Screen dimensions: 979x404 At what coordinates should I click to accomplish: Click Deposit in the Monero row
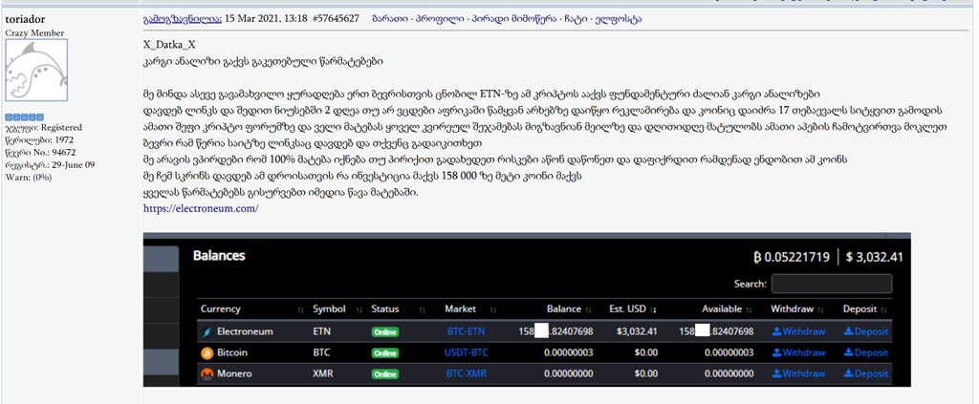pos(866,374)
